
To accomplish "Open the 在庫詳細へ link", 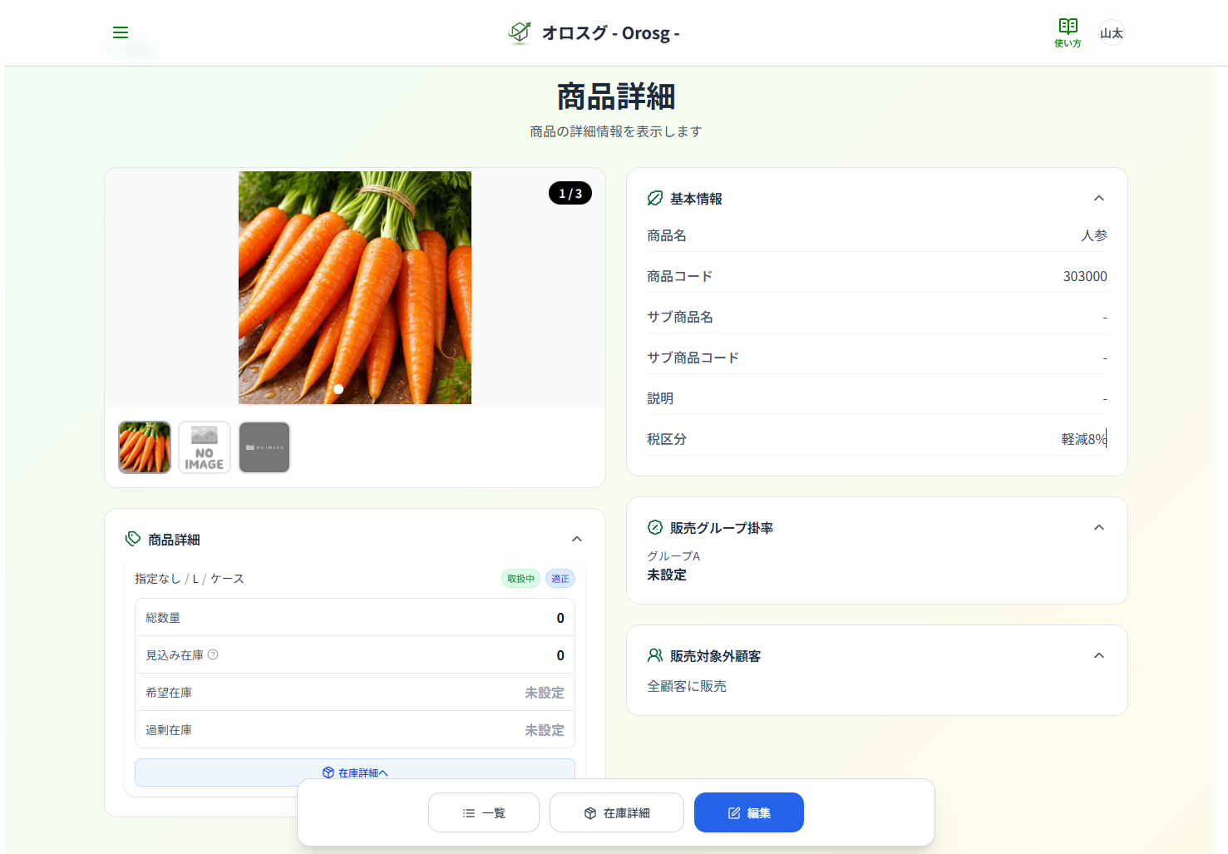I will 355,773.
